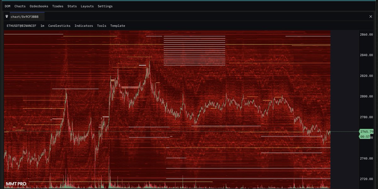The image size is (378, 189).
Task: Open the Template menu
Action: (x=118, y=26)
